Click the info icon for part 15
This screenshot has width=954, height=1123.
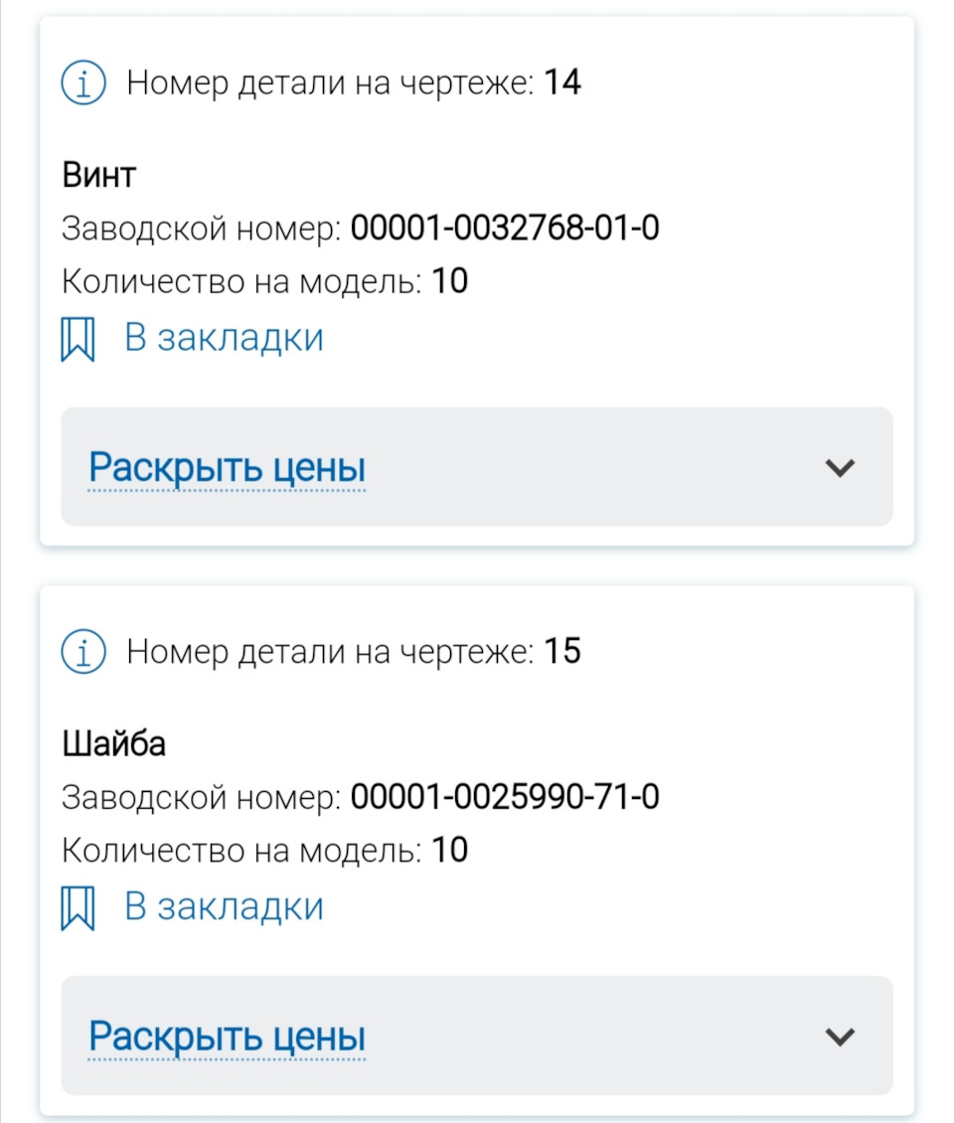[83, 652]
